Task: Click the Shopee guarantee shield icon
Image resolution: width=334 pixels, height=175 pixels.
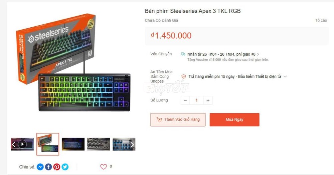Action: [183, 77]
